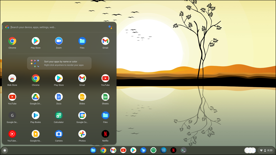Launch the Docs app
276x155 pixels.
pos(59,97)
